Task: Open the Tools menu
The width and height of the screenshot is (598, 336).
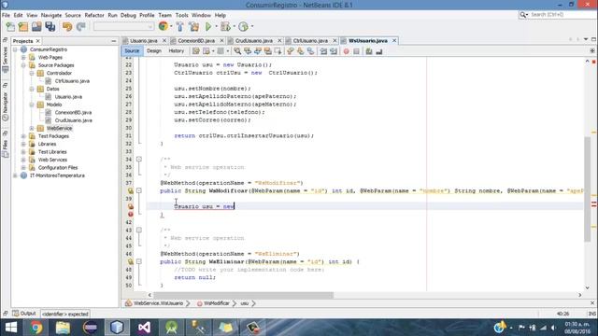Action: click(x=181, y=15)
